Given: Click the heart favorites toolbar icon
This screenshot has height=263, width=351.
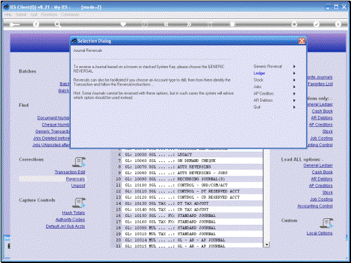Looking at the screenshot, I should 123,24.
